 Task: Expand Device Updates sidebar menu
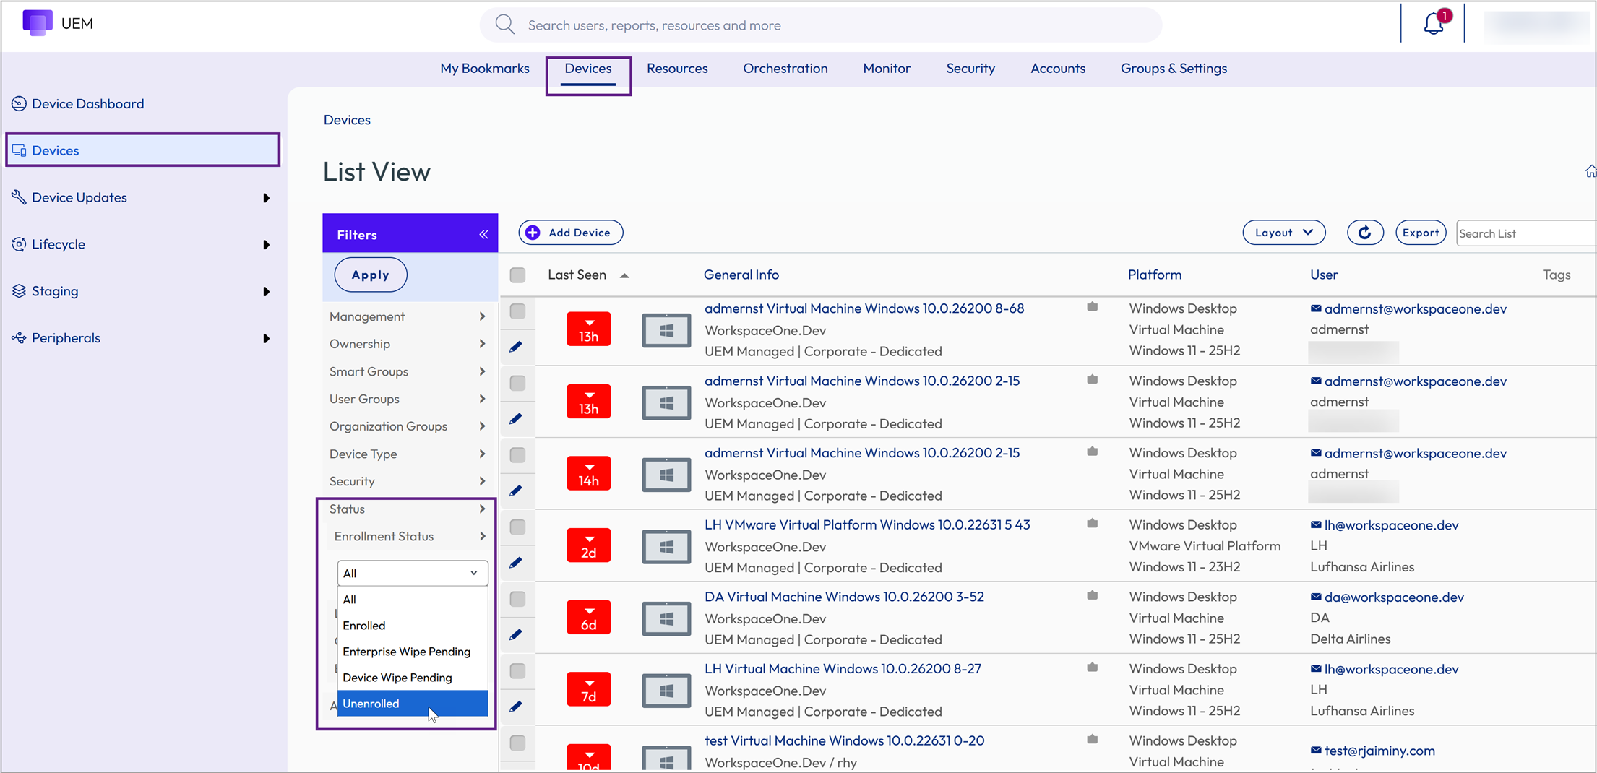(x=141, y=197)
